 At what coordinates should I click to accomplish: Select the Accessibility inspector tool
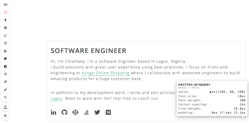pos(5,20)
